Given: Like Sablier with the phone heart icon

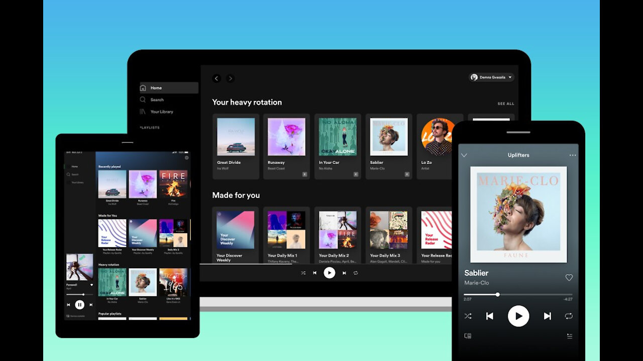Looking at the screenshot, I should pyautogui.click(x=569, y=277).
